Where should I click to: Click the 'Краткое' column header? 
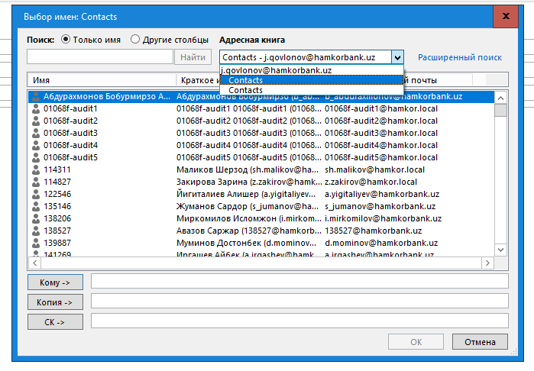tap(198, 80)
